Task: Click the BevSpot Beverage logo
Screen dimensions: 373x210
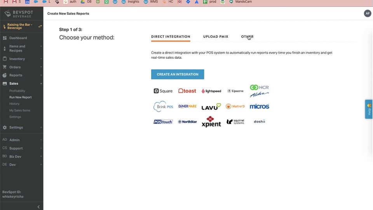Action: point(19,14)
